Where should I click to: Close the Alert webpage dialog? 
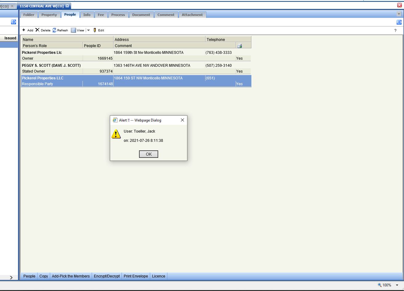pos(182,120)
